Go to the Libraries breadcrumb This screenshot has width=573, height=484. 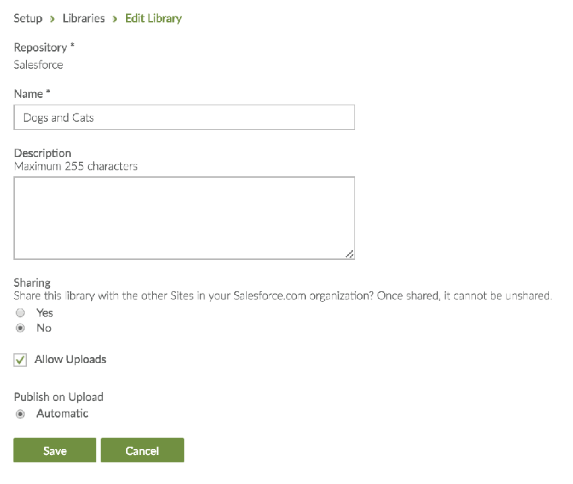pos(84,18)
